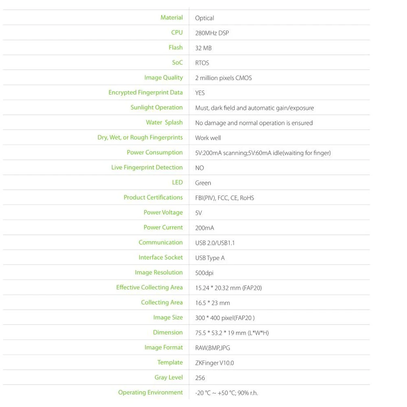Click the "CPU" row label
This screenshot has width=407, height=407.
(177, 33)
